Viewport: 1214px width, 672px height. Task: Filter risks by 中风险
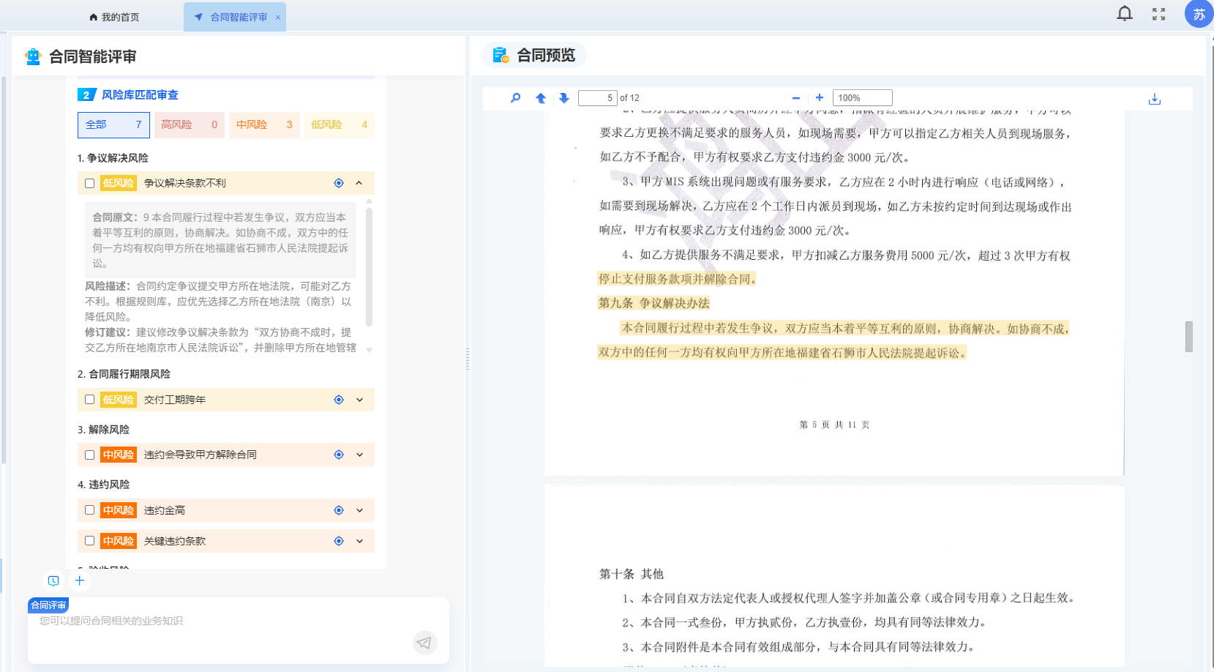coord(264,124)
